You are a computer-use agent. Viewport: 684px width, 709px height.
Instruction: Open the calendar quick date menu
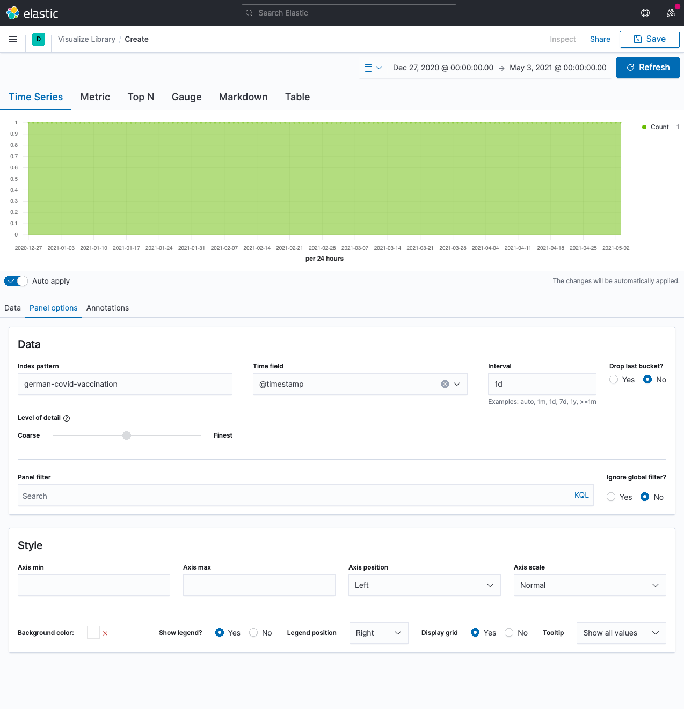[x=373, y=68]
